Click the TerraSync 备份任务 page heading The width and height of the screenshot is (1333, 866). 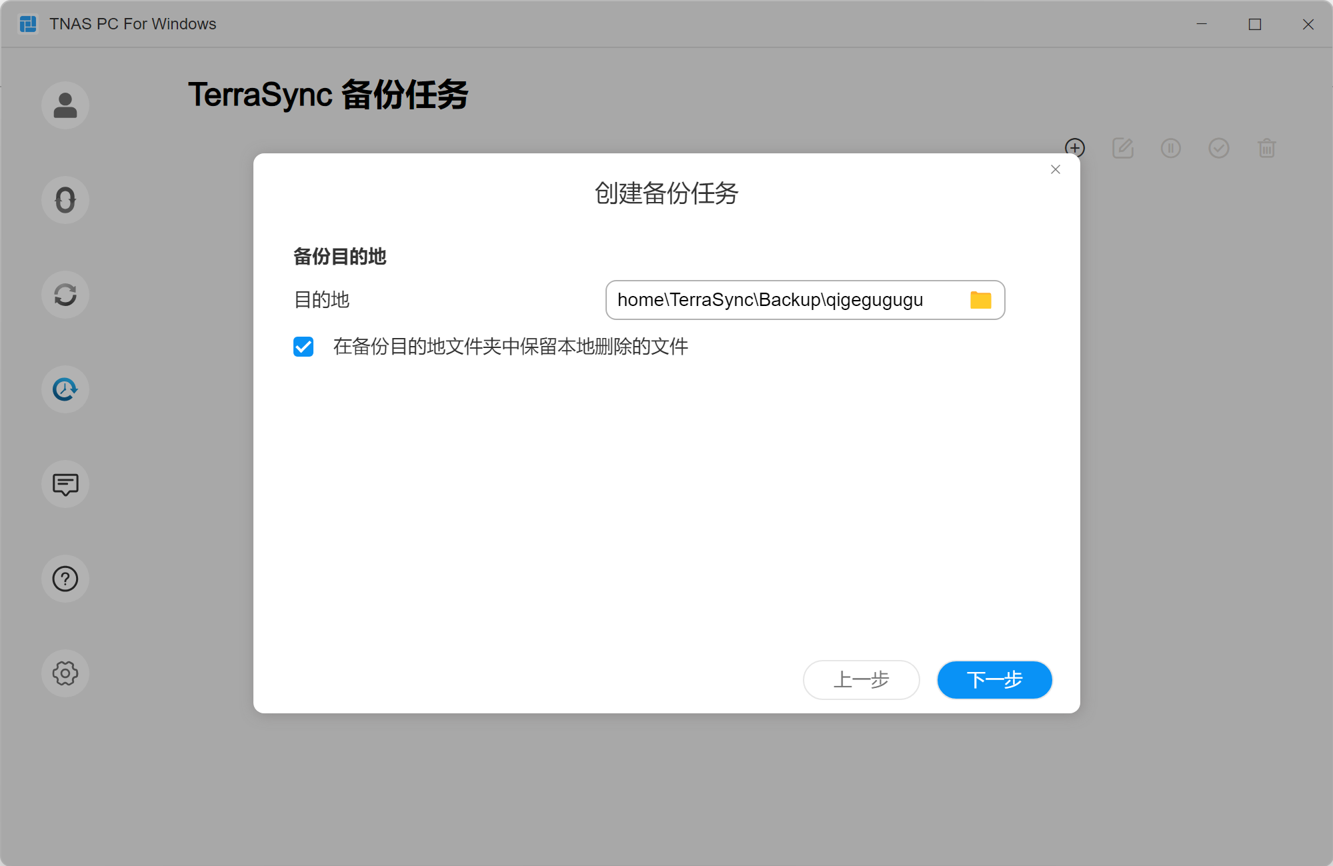pyautogui.click(x=328, y=95)
